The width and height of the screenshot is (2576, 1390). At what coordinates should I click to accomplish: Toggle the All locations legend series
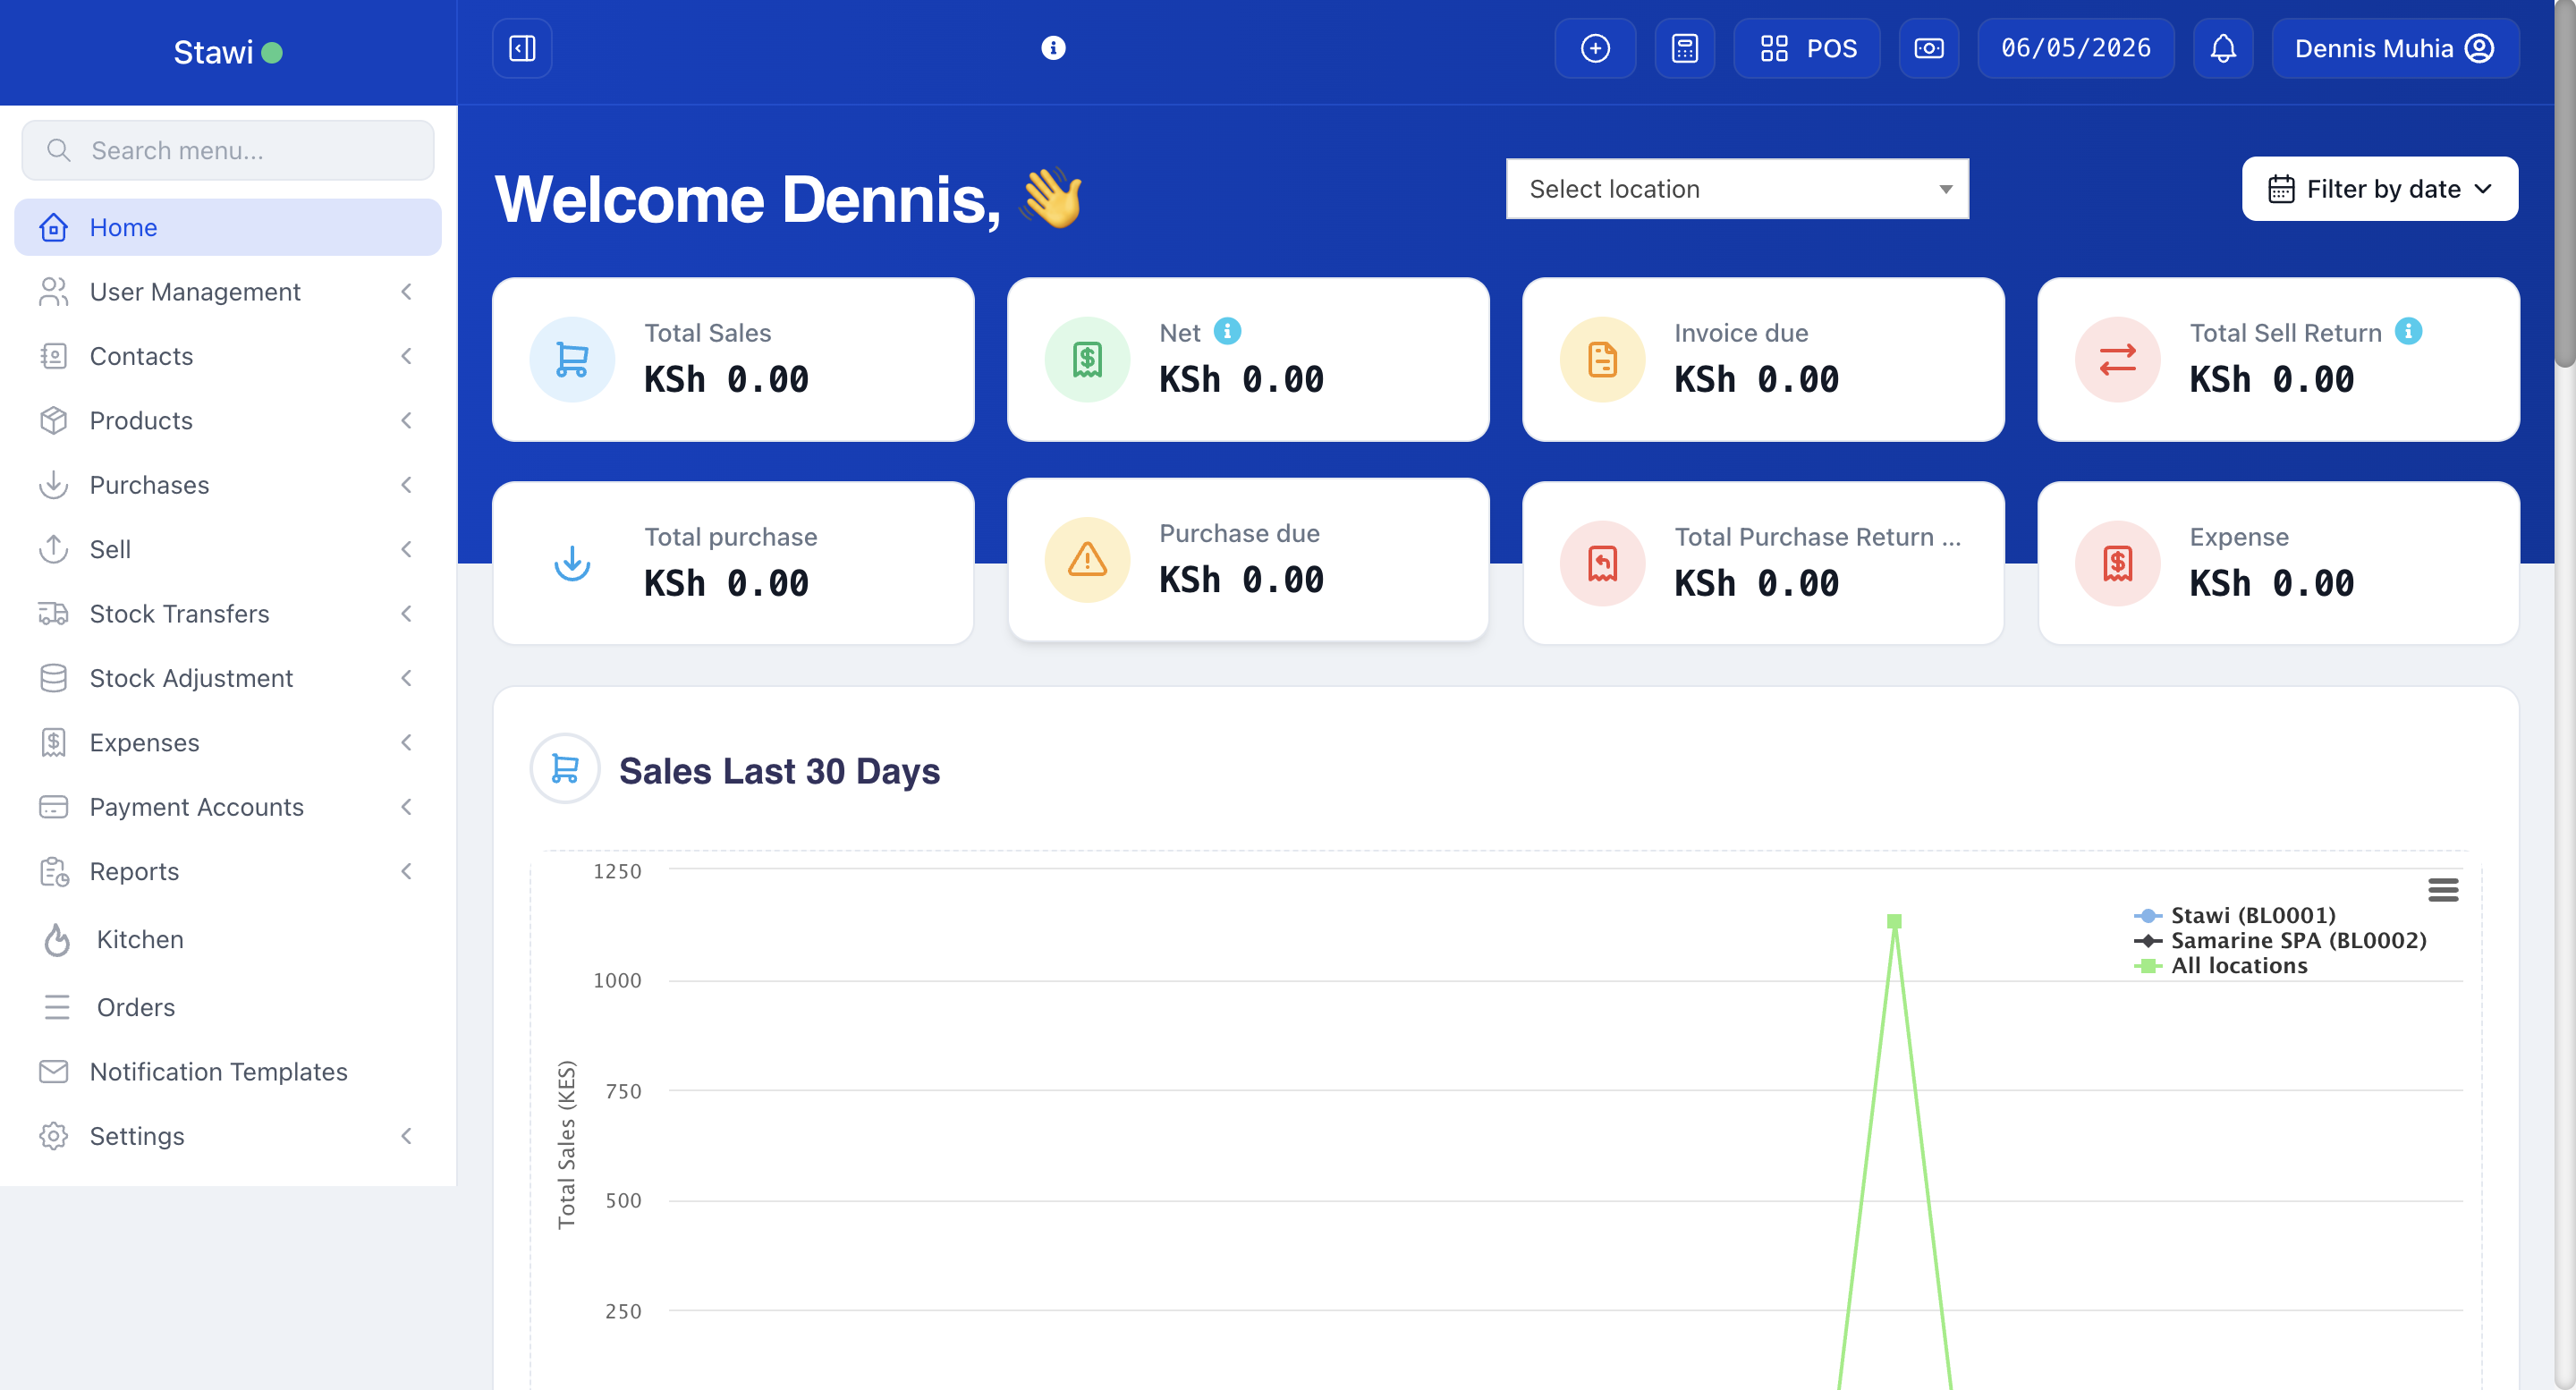coord(2221,965)
